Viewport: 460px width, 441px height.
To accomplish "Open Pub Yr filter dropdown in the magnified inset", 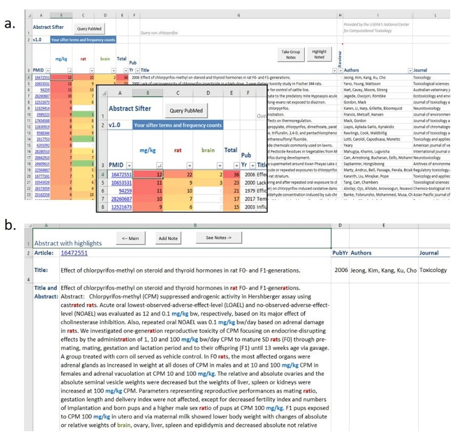I will (253, 165).
